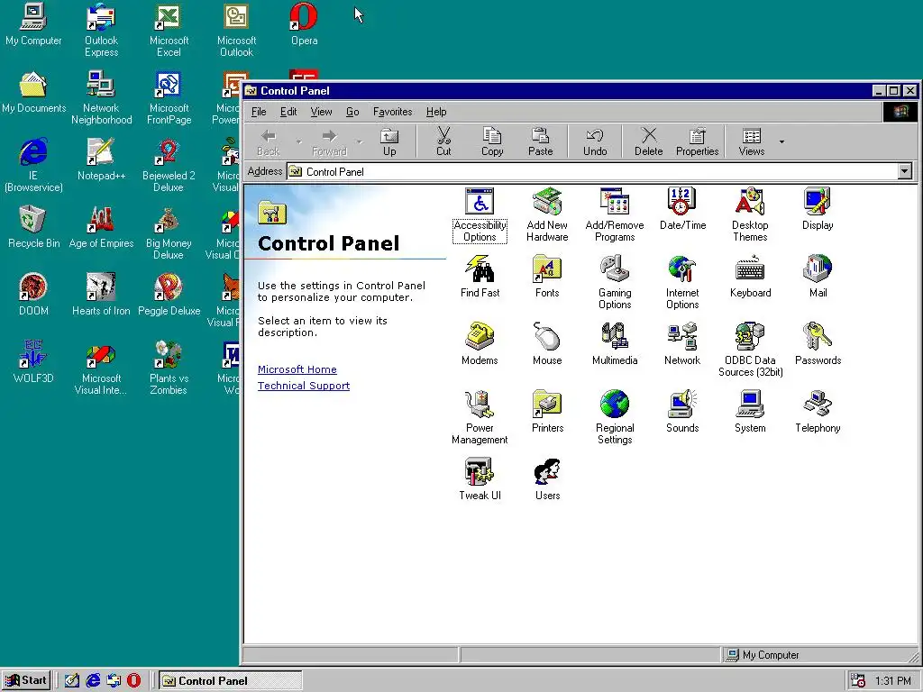Viewport: 923px width, 692px height.
Task: Launch Opera from Quick Launch bar
Action: pyautogui.click(x=133, y=681)
